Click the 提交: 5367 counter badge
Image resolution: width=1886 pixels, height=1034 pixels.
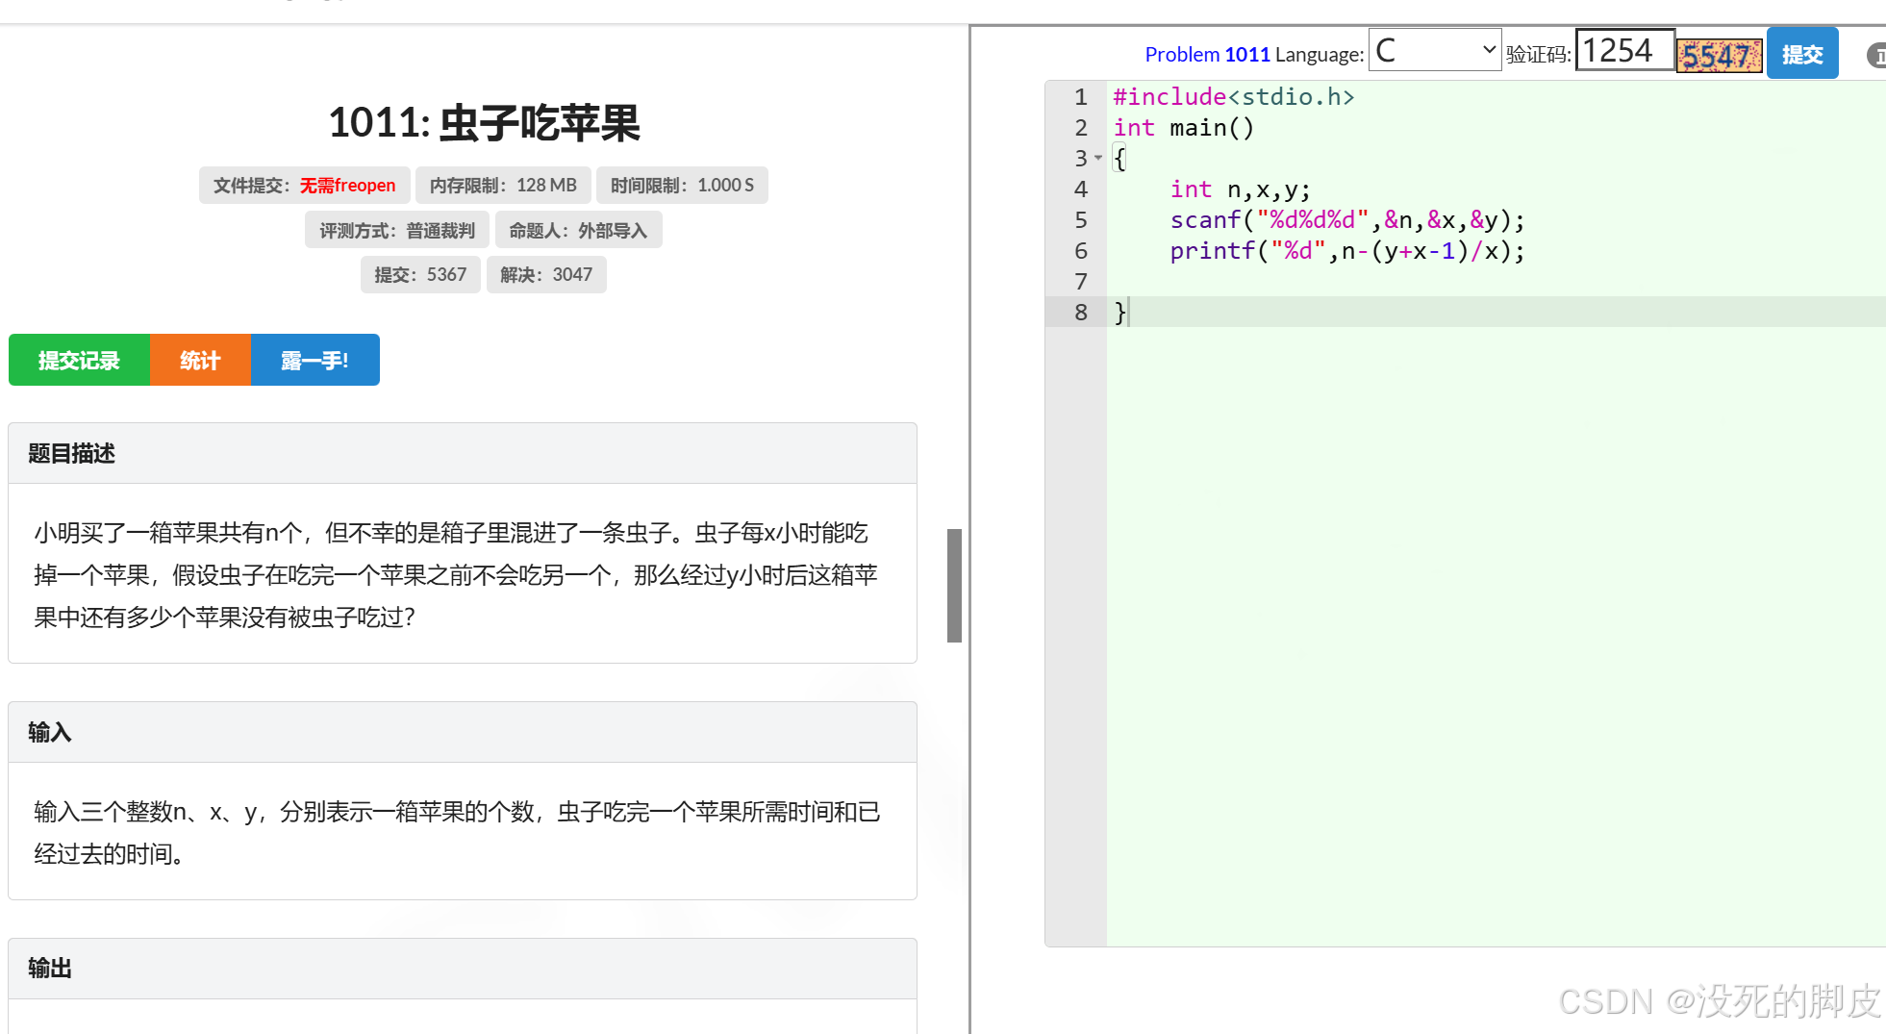(419, 274)
